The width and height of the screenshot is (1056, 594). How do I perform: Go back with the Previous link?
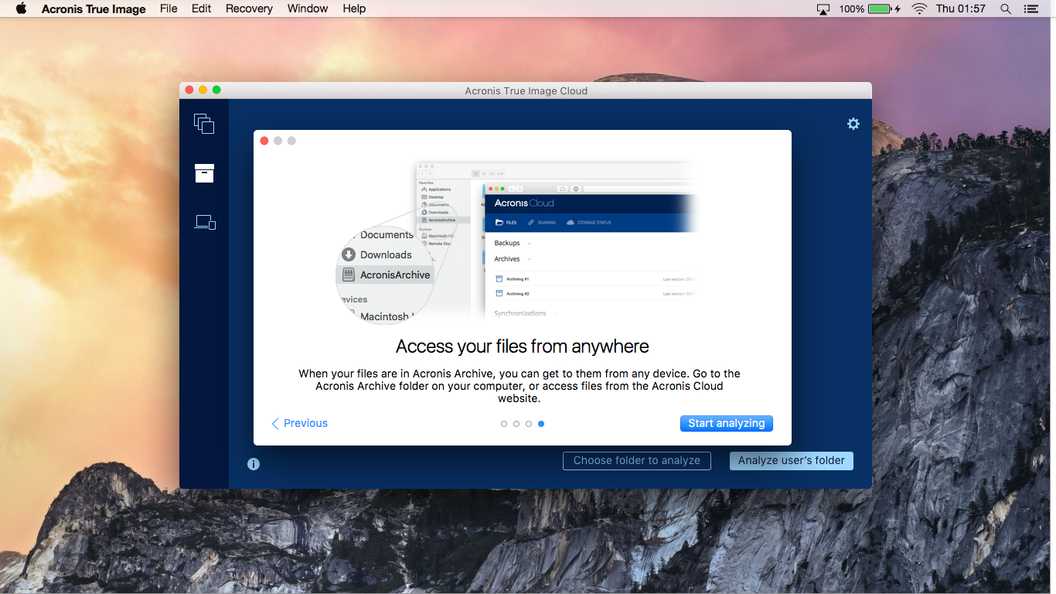click(299, 423)
